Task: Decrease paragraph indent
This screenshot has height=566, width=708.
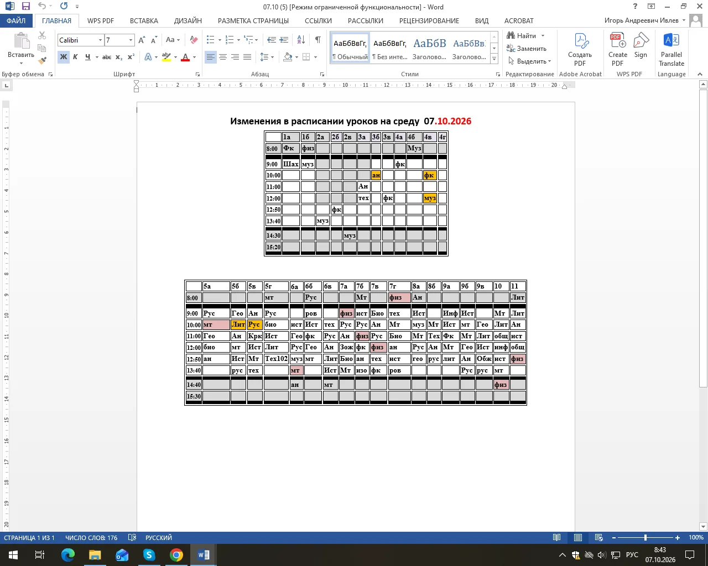Action: pos(272,40)
